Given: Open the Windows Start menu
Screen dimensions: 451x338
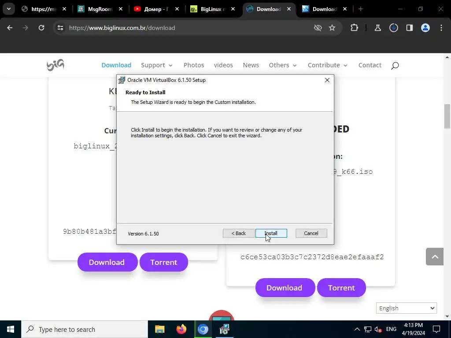Looking at the screenshot, I should click(11, 329).
